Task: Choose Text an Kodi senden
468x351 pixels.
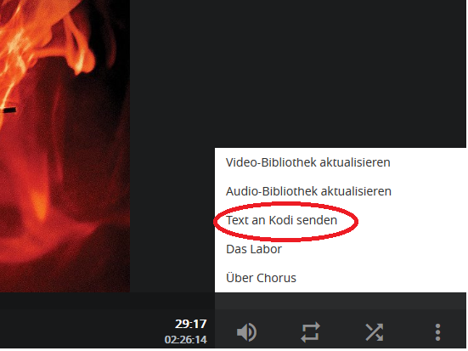Action: coord(341,220)
